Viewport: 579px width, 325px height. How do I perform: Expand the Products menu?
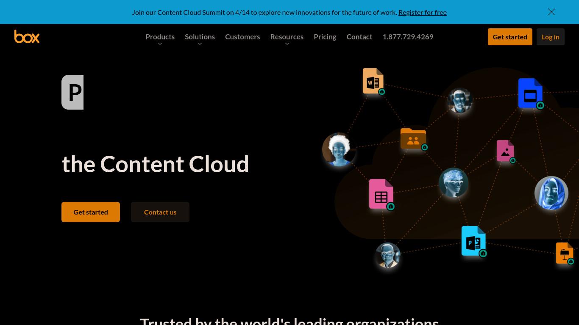pyautogui.click(x=160, y=37)
